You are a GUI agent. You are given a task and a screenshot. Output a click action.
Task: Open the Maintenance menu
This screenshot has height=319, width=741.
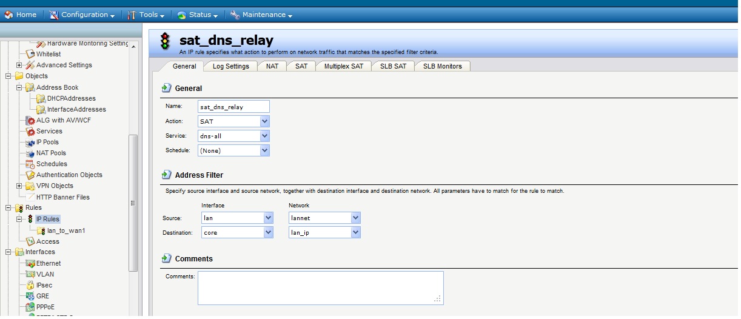[261, 15]
